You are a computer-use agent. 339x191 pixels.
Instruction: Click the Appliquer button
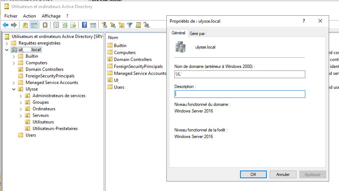312,175
